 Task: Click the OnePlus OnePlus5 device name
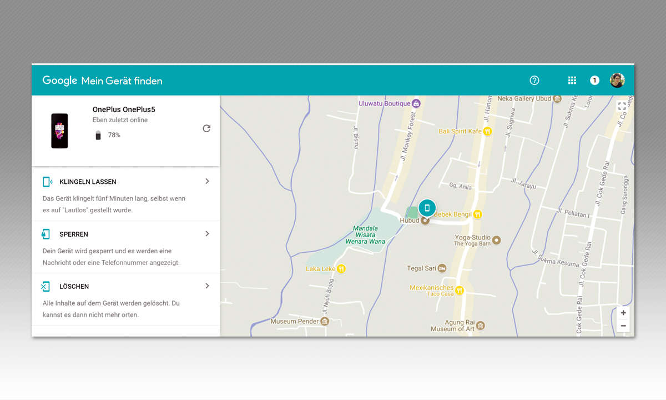point(124,109)
